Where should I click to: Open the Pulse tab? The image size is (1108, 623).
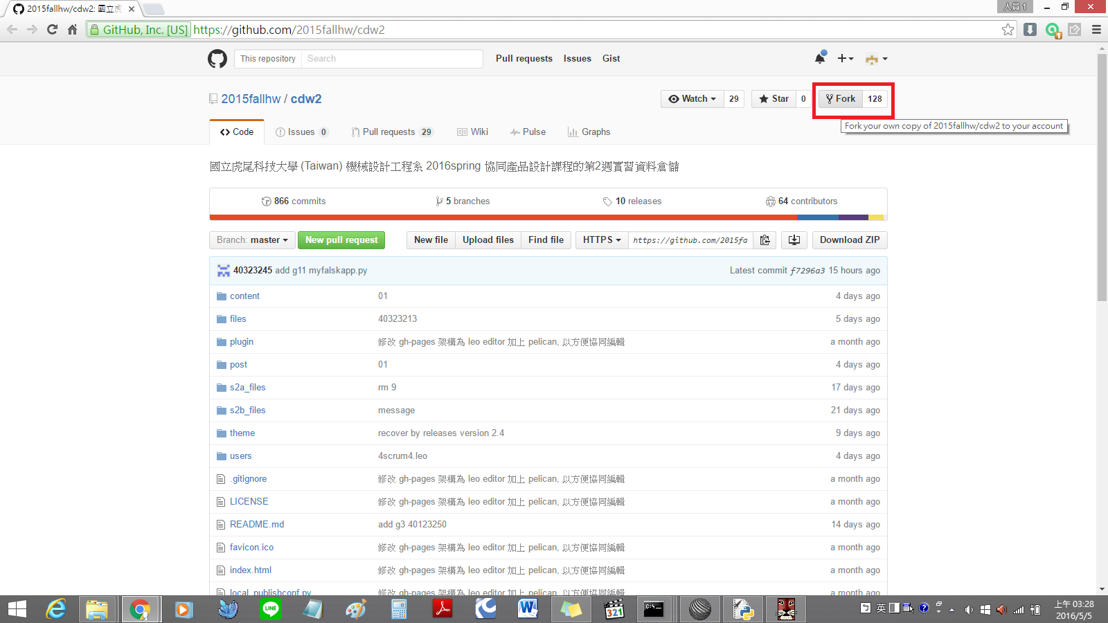528,132
